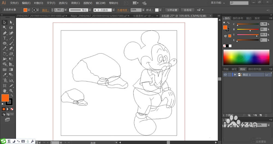Select the Paintbrush tool
The width and height of the screenshot is (273, 144).
(x=11, y=43)
